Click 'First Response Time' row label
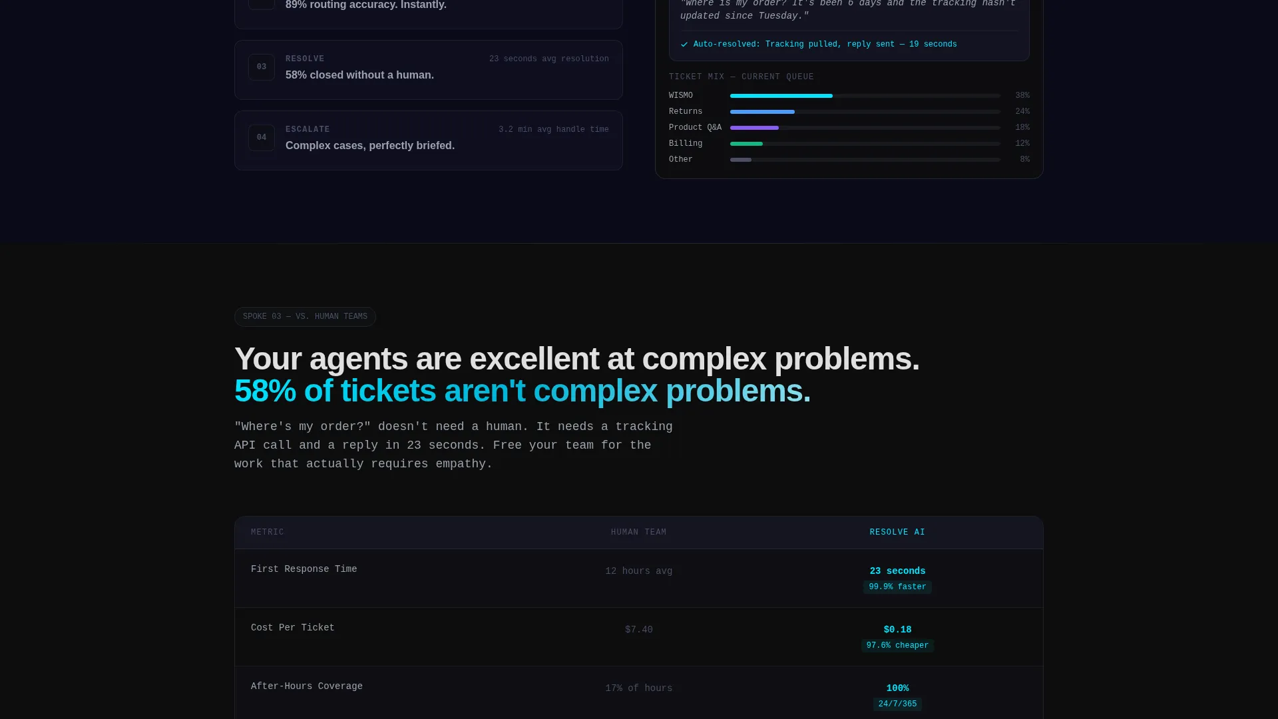Image resolution: width=1278 pixels, height=719 pixels. (304, 569)
